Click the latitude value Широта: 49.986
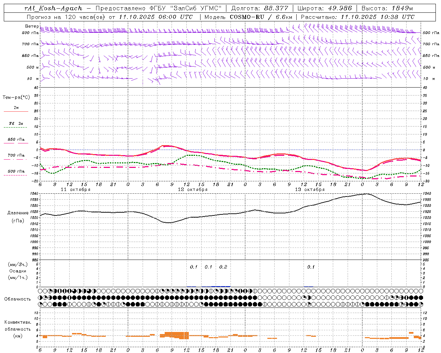This screenshot has height=353, width=441. [x=325, y=8]
